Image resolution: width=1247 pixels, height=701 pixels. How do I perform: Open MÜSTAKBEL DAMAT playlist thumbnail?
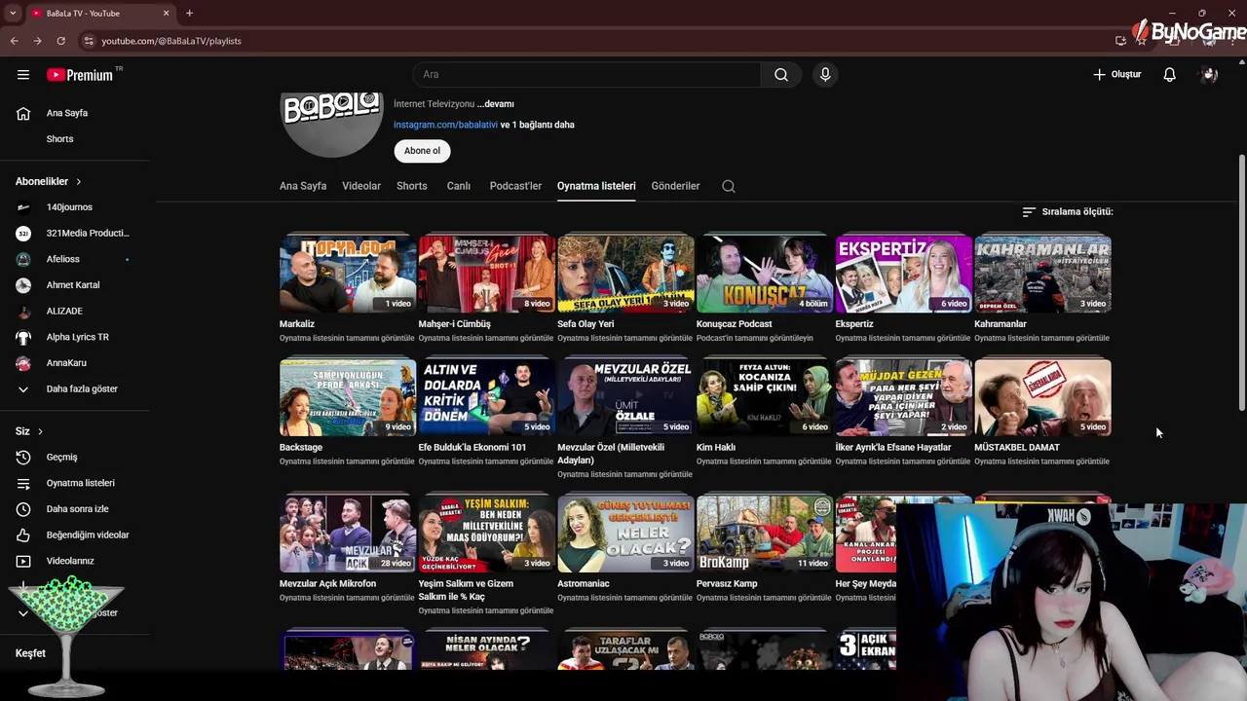tap(1042, 397)
